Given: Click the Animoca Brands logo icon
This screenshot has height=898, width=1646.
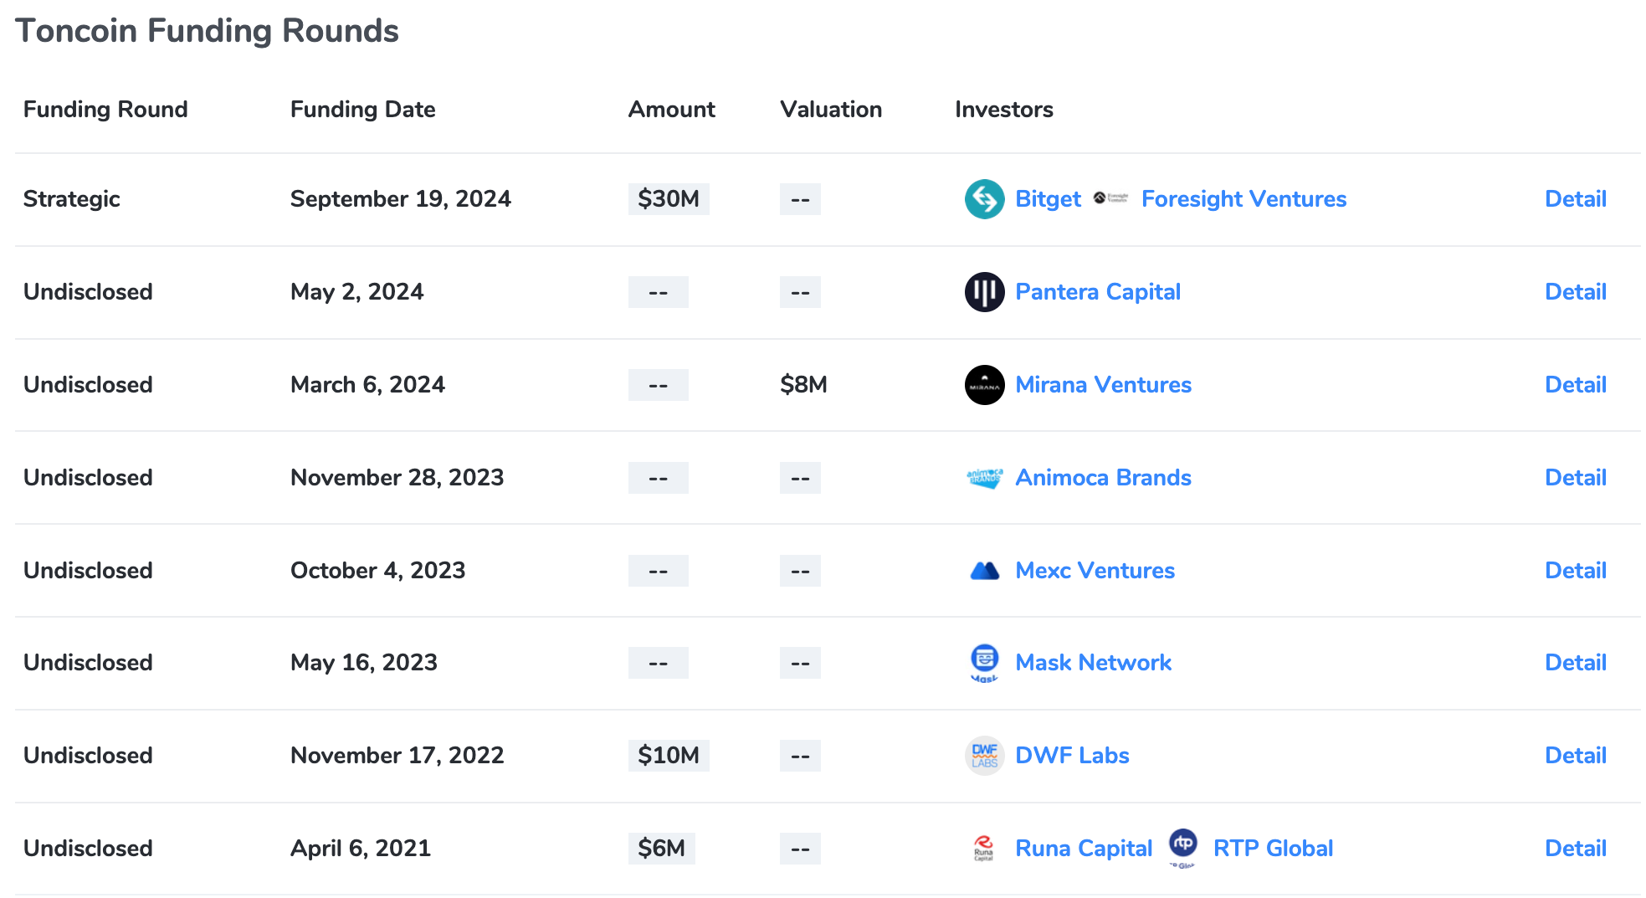Looking at the screenshot, I should click(984, 478).
